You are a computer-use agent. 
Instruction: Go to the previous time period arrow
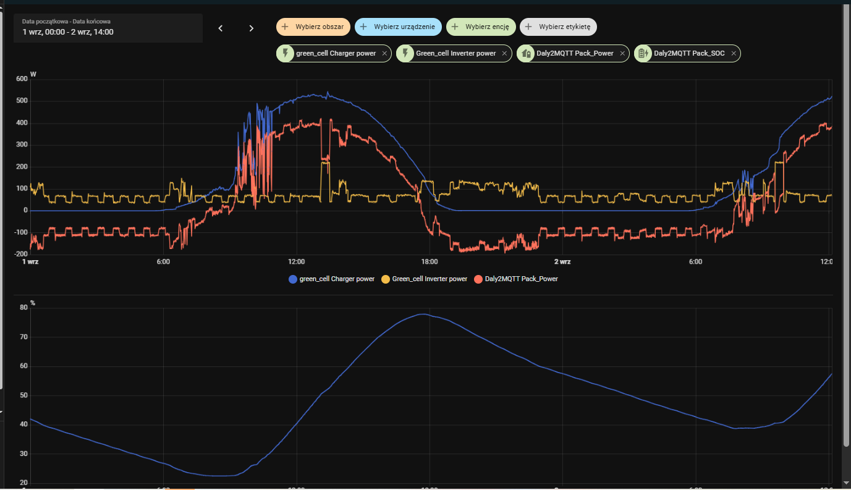tap(221, 28)
